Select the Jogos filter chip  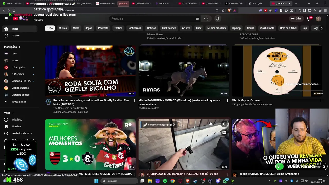pos(89,28)
